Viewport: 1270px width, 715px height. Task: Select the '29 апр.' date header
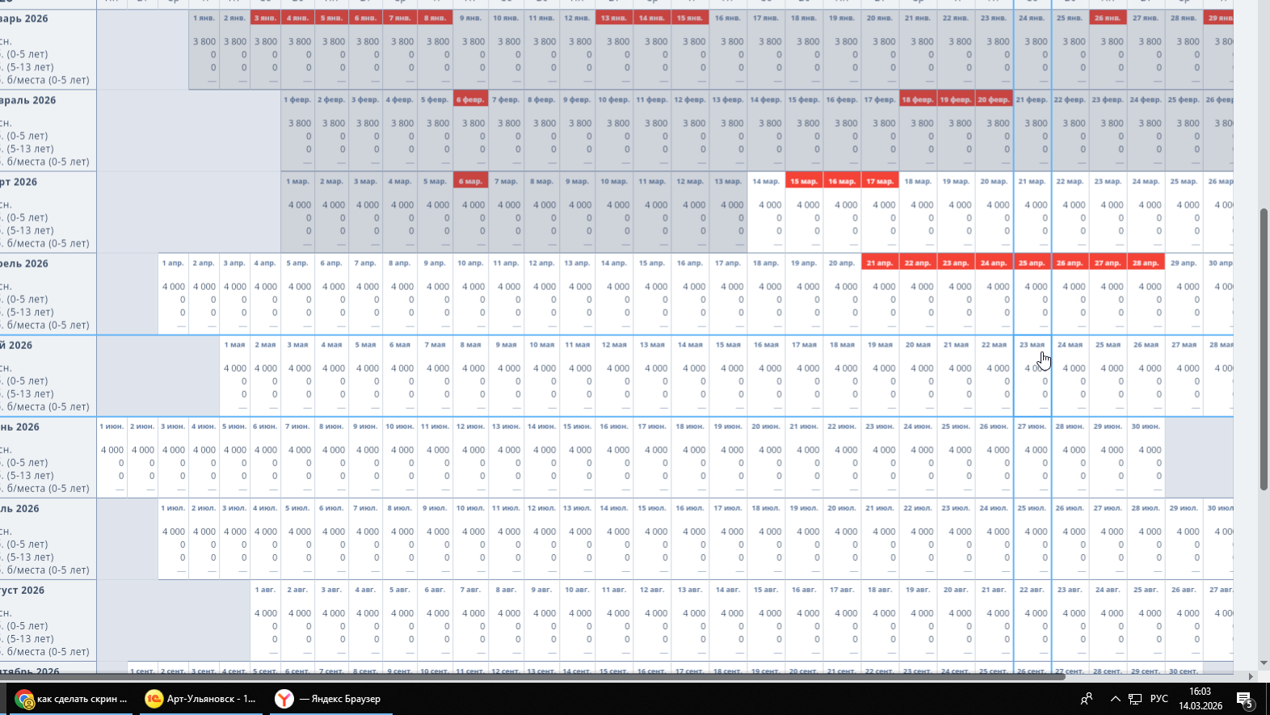click(1184, 263)
